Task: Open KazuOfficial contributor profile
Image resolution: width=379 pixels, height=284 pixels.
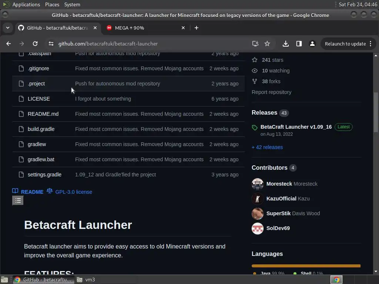Action: pyautogui.click(x=288, y=199)
